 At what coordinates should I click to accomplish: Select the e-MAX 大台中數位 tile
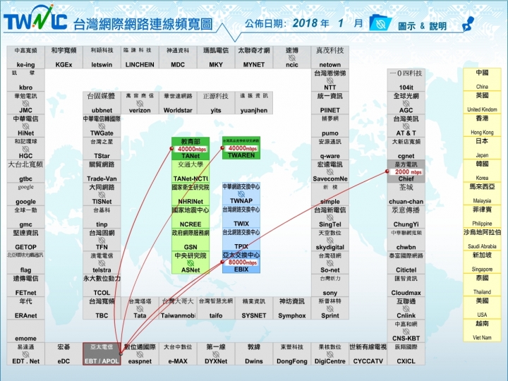[178, 353]
